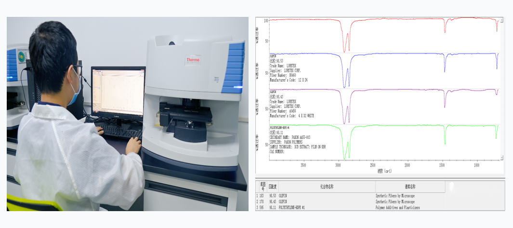Select the green POLYETHYLENE-HDPE spectrum
The height and width of the screenshot is (228, 513).
[385, 126]
